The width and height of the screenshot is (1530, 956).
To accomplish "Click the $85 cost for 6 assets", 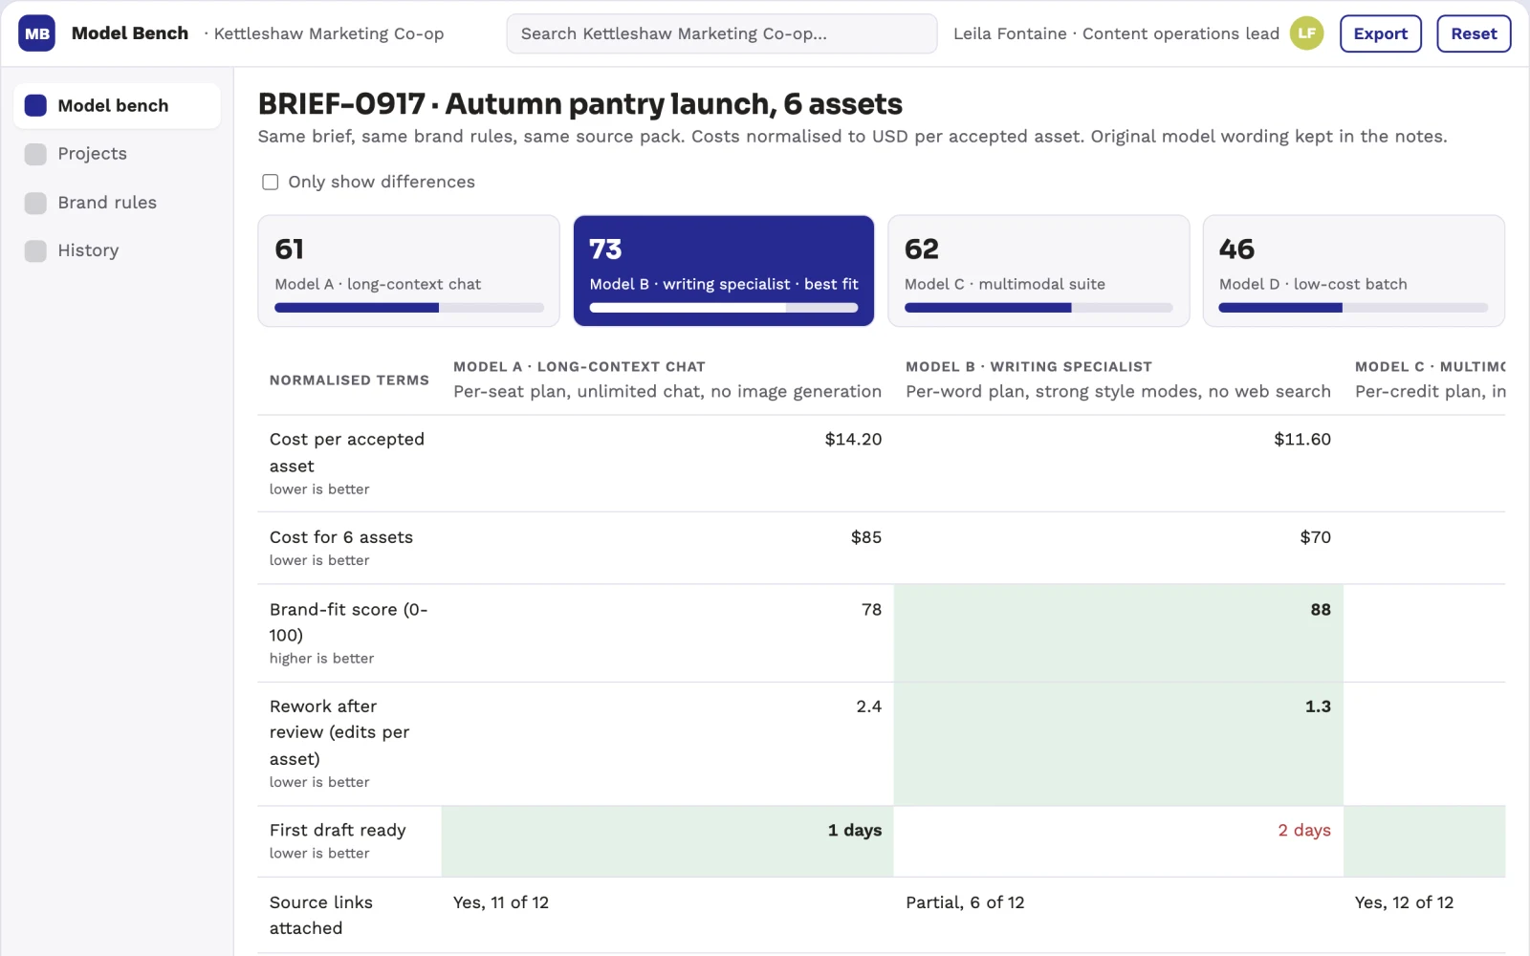I will (x=866, y=537).
